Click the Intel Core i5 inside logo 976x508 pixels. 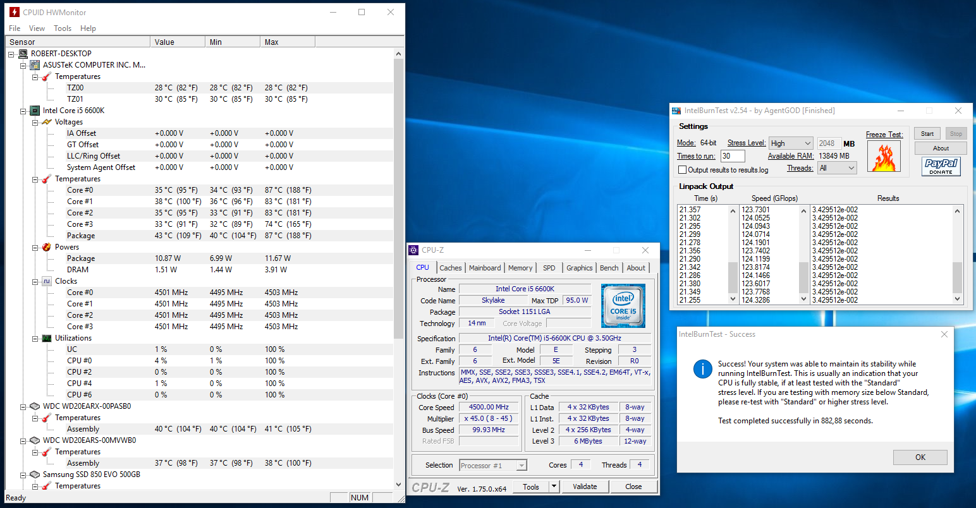click(x=623, y=306)
